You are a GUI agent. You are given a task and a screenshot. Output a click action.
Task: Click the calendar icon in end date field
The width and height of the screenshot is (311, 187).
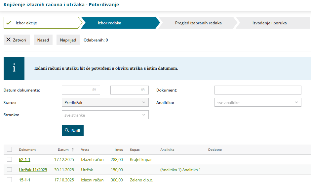[x=143, y=90]
